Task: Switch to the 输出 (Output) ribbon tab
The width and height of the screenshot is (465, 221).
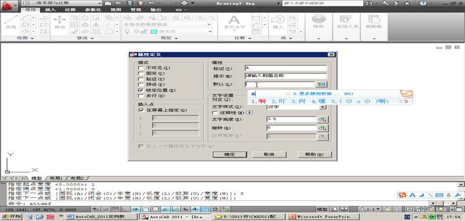Action: [156, 9]
